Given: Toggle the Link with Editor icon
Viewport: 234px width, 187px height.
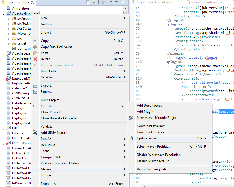Looking at the screenshot, I should (x=94, y=2).
